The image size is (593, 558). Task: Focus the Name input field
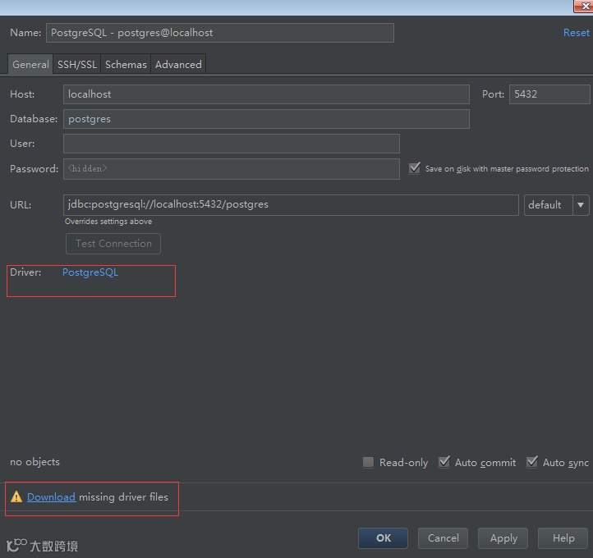pyautogui.click(x=220, y=33)
